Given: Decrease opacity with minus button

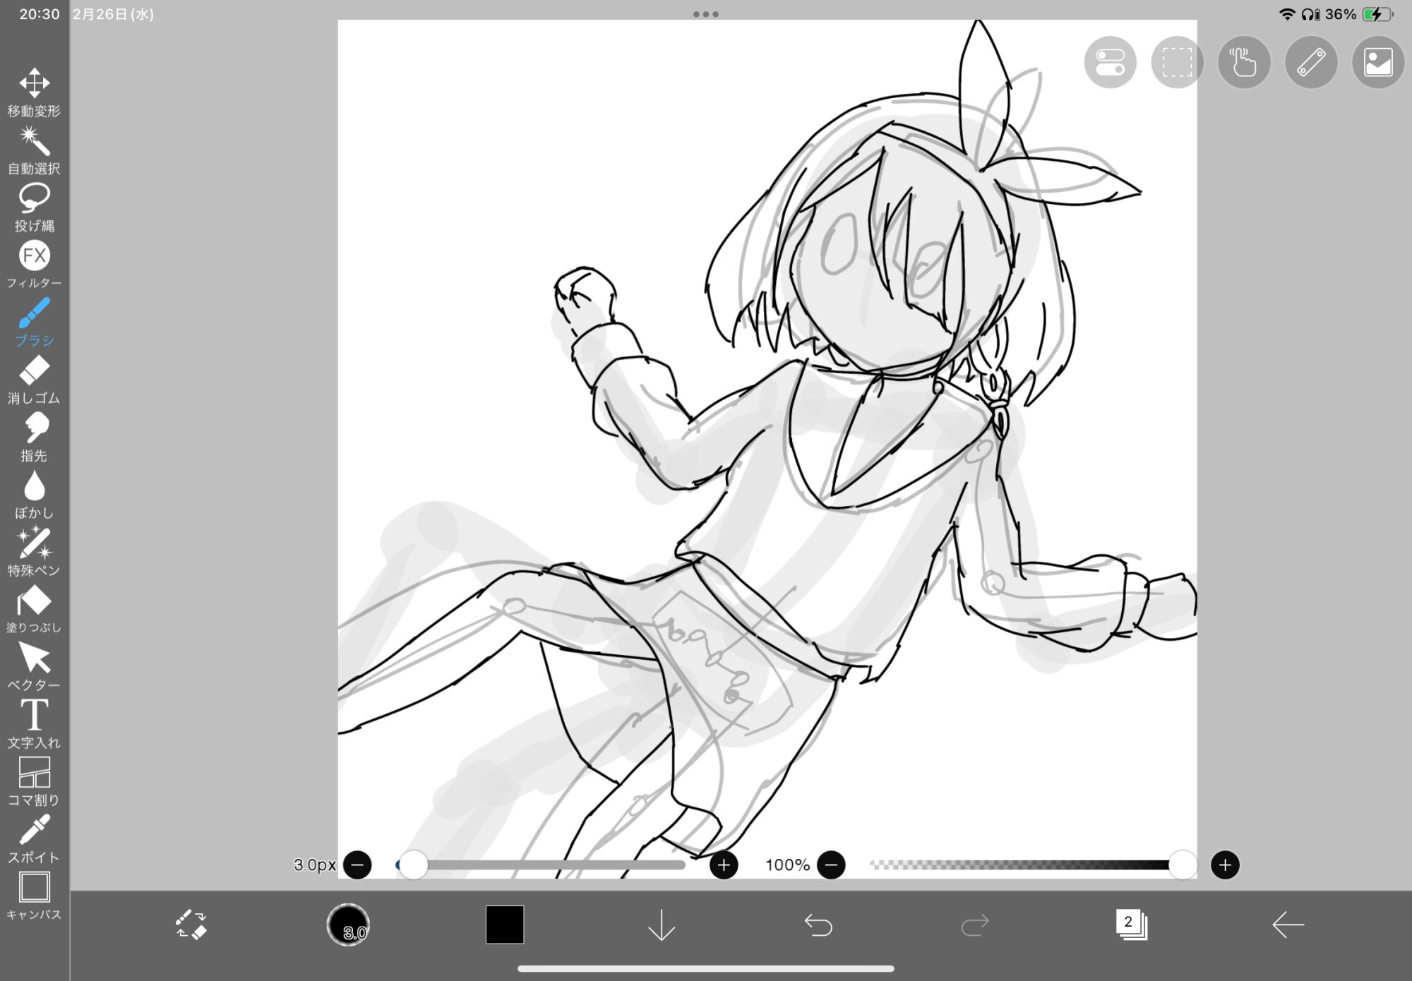Looking at the screenshot, I should click(831, 865).
